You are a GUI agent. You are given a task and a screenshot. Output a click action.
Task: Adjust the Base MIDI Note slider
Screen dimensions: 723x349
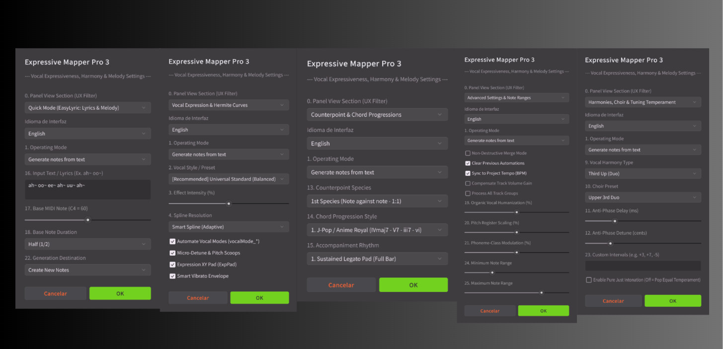[87, 219]
